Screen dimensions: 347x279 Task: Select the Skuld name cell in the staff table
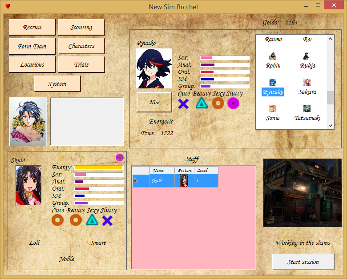(162, 181)
